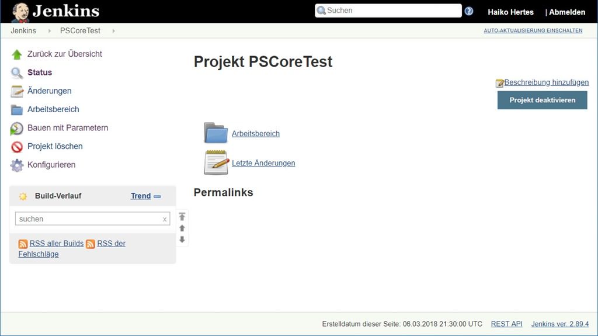This screenshot has width=598, height=336.
Task: Jump to top of build history list
Action: point(182,216)
